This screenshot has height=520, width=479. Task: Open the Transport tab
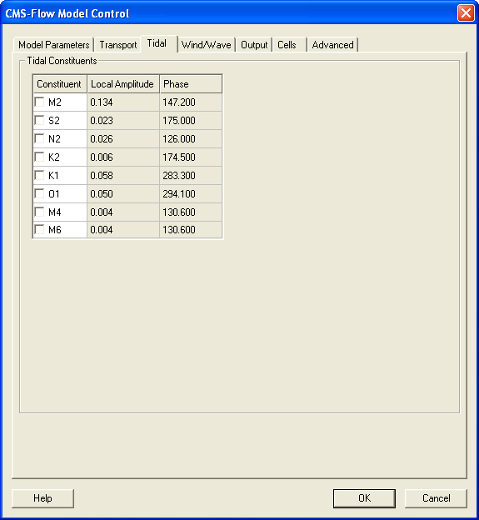pos(118,45)
